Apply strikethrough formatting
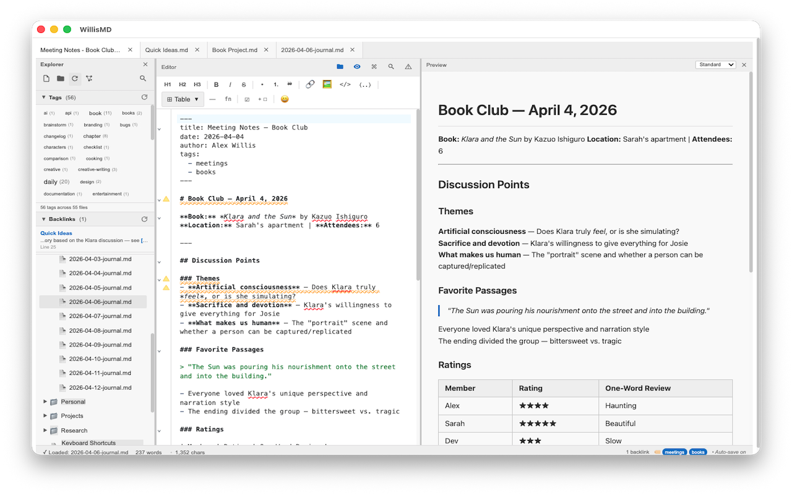This screenshot has height=495, width=792. [243, 84]
